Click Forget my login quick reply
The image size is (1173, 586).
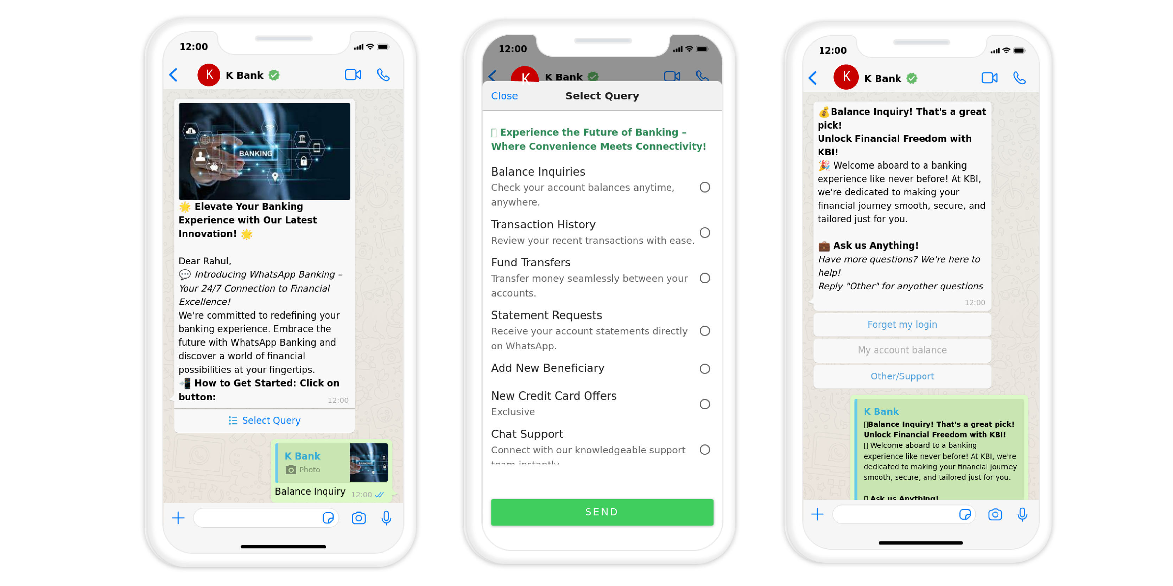coord(901,324)
